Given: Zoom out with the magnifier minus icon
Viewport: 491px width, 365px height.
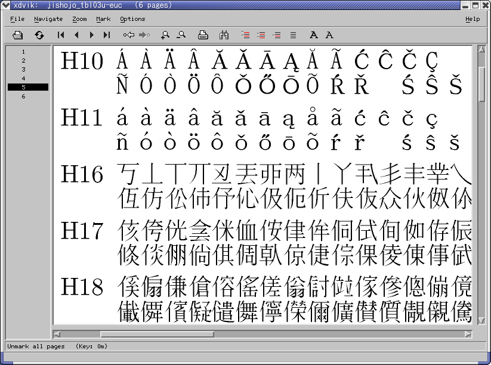Looking at the screenshot, I should 181,35.
